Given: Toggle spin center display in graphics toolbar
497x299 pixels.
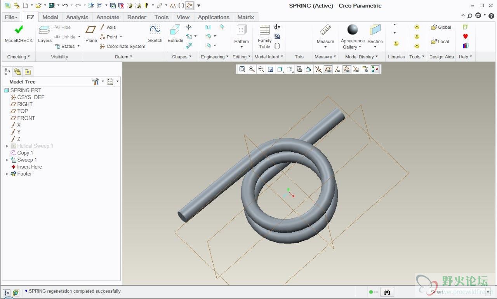Looking at the screenshot, I should point(375,69).
